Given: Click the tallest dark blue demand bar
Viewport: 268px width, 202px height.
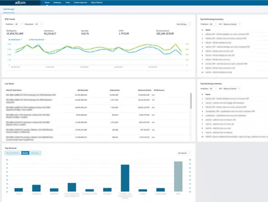Looking at the screenshot, I should tap(125, 178).
